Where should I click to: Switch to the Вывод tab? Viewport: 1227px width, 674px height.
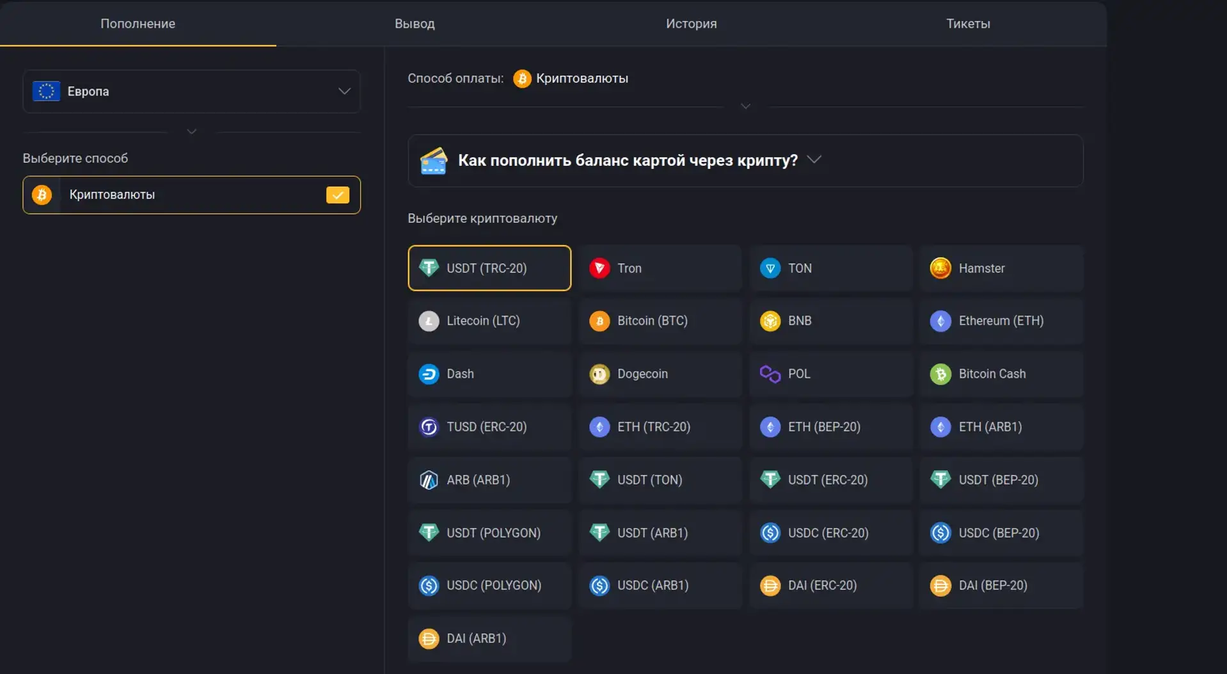[415, 24]
